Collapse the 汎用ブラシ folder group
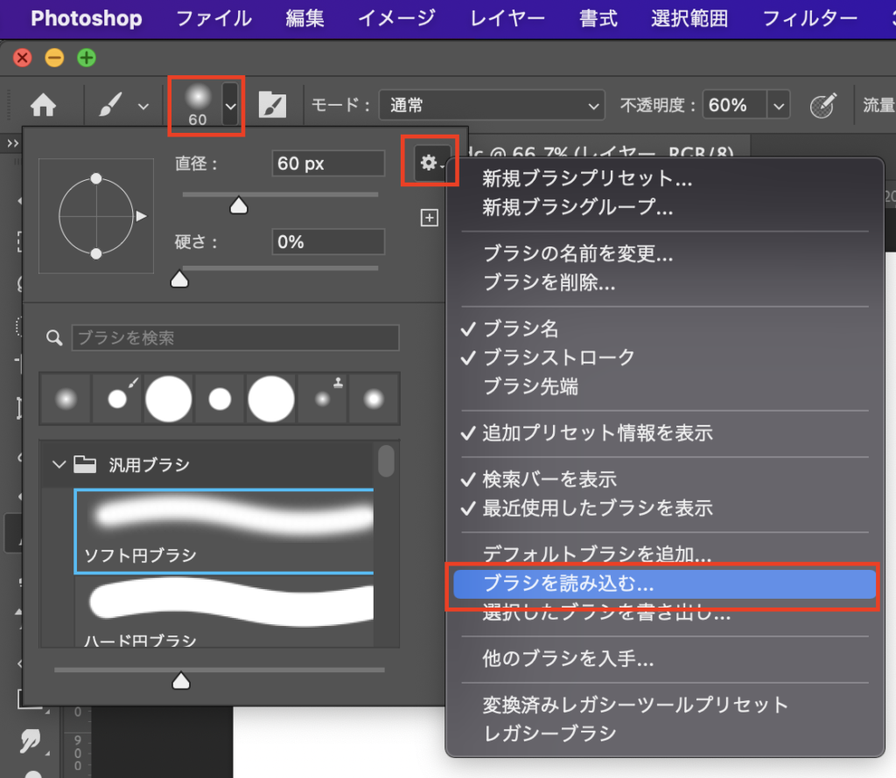This screenshot has width=896, height=778. [x=59, y=464]
